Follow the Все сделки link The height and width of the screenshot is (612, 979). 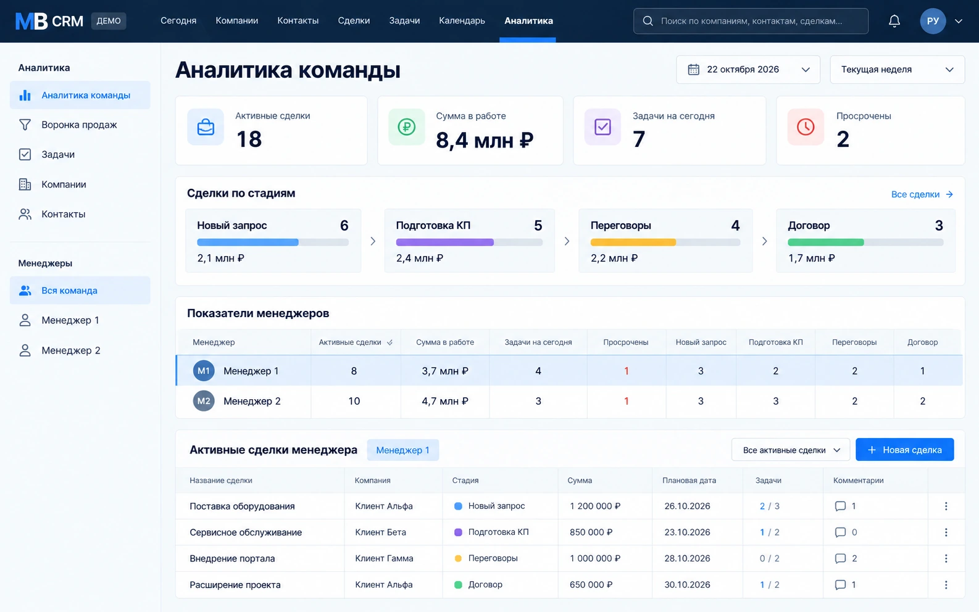click(x=922, y=194)
